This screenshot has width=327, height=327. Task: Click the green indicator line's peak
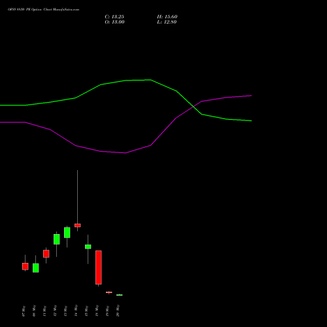click(150, 80)
